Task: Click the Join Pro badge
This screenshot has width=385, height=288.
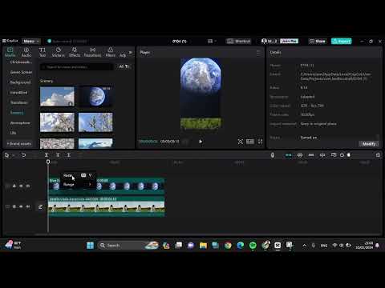Action: click(x=289, y=41)
